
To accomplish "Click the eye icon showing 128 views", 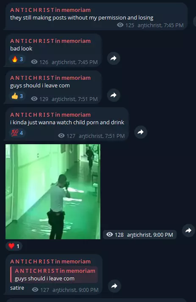I will [x=110, y=235].
